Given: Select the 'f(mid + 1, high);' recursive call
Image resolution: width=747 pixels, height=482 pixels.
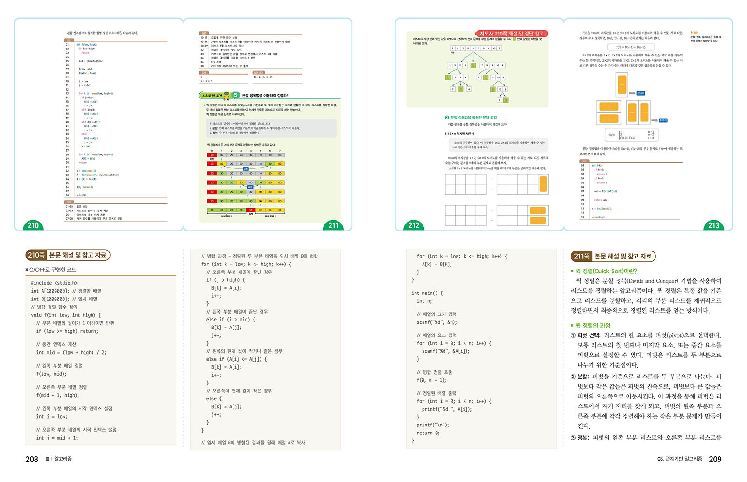Looking at the screenshot, I should pos(57,395).
